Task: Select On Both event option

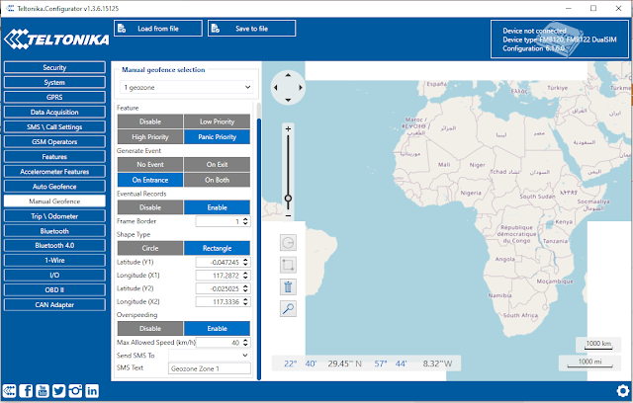Action: click(x=217, y=180)
